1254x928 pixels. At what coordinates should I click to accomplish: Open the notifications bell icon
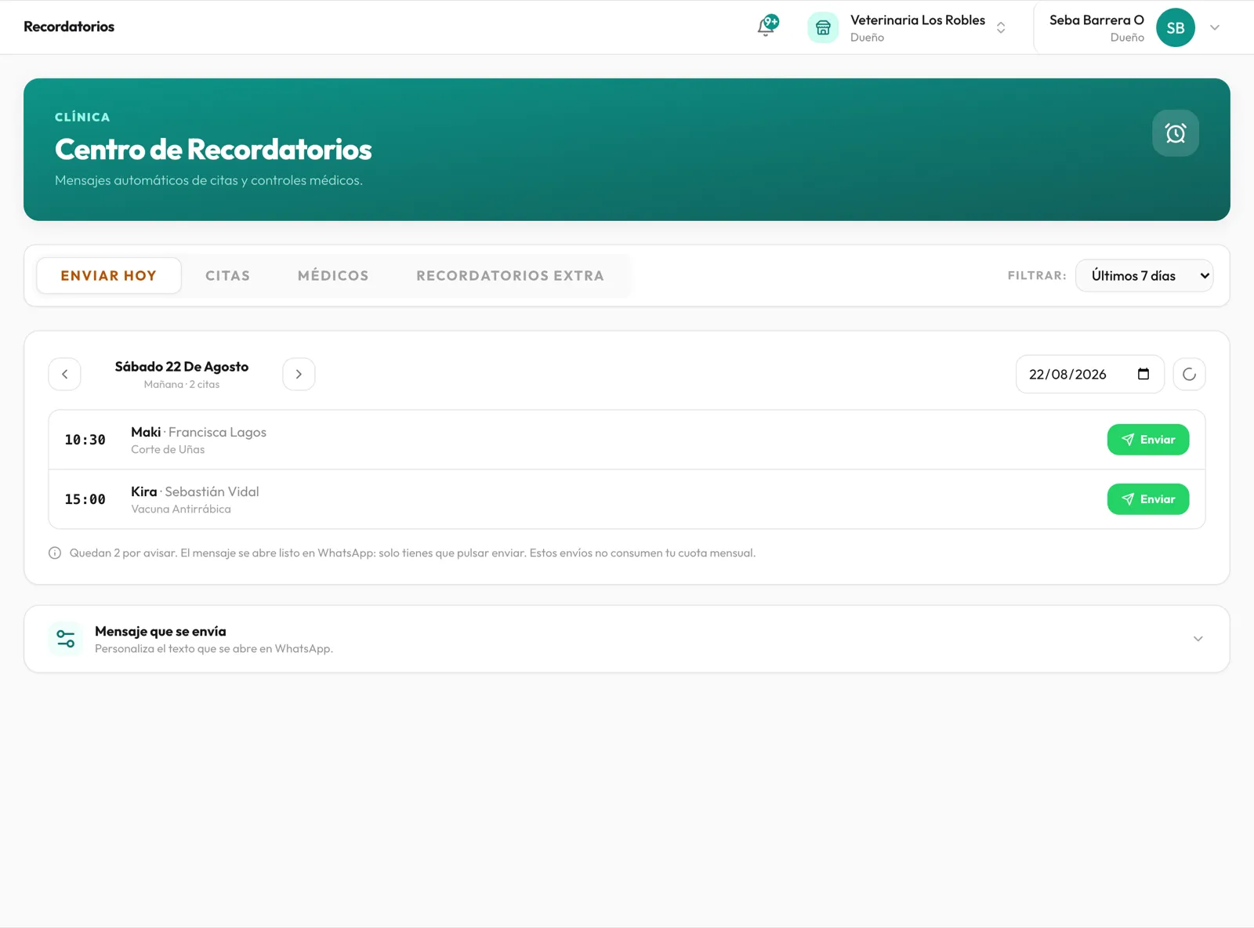click(767, 27)
